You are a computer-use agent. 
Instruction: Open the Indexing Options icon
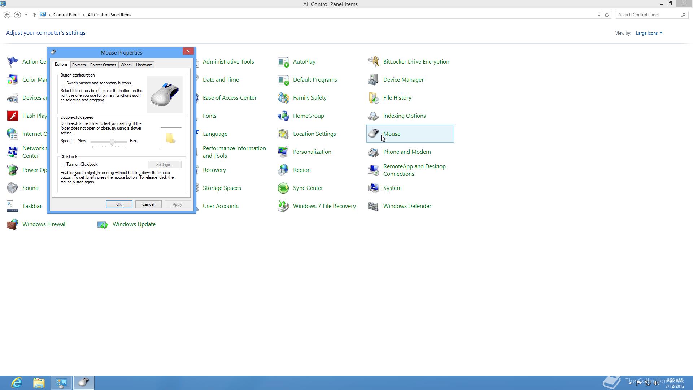tap(373, 116)
